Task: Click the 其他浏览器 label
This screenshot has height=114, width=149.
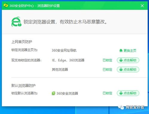Action: [x=60, y=69]
